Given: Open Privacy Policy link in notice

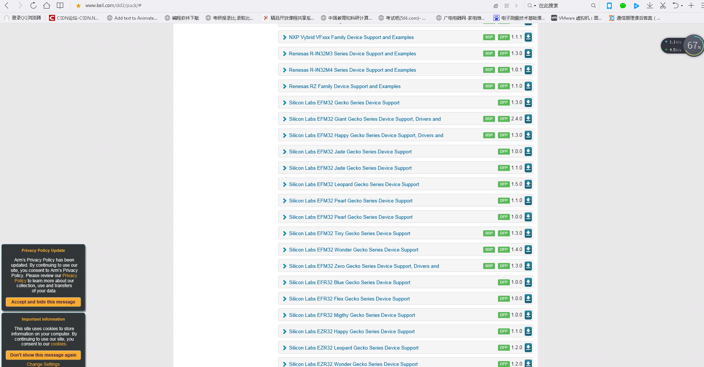Looking at the screenshot, I should [70, 276].
